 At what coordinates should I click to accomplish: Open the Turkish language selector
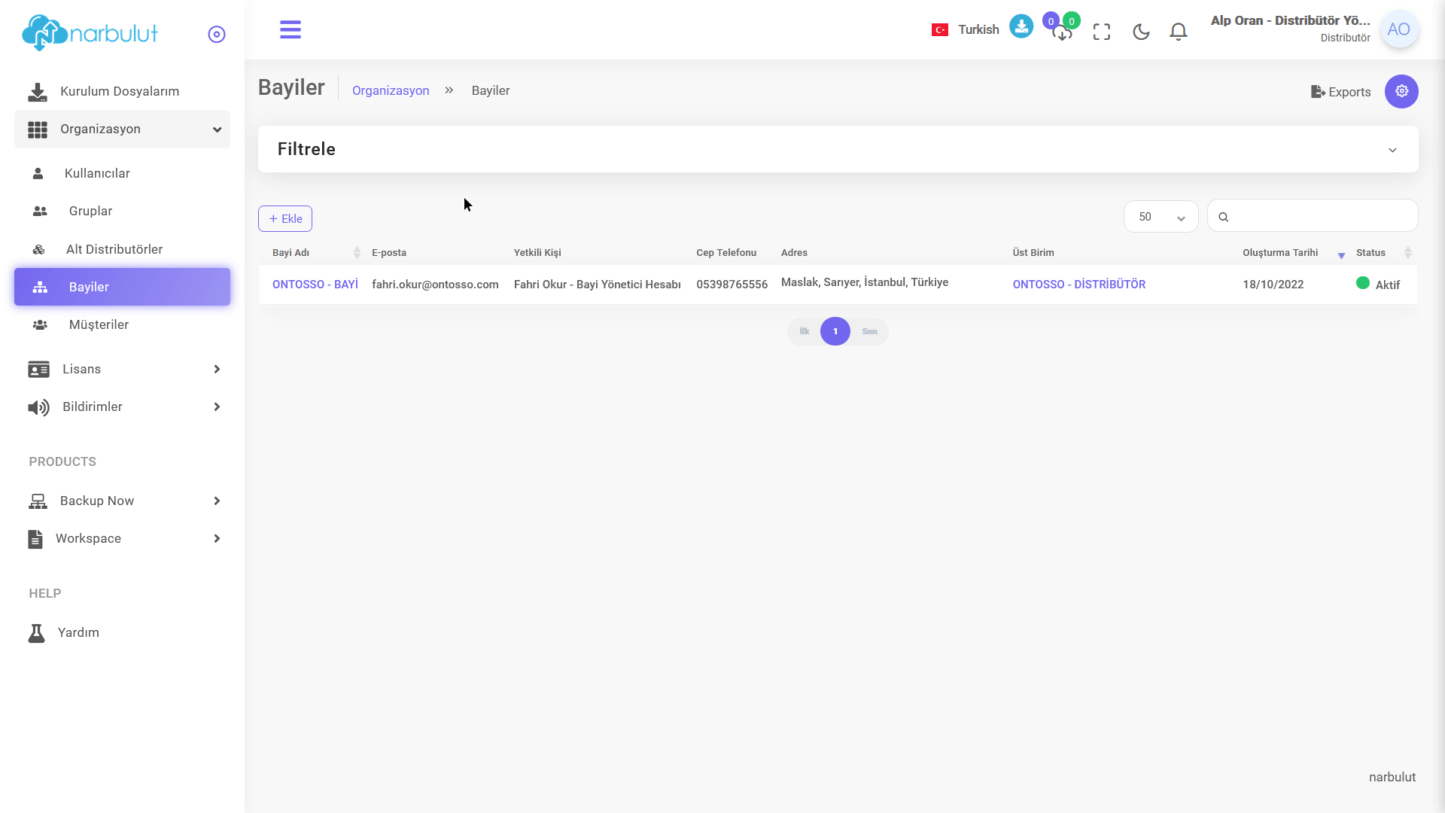966,30
